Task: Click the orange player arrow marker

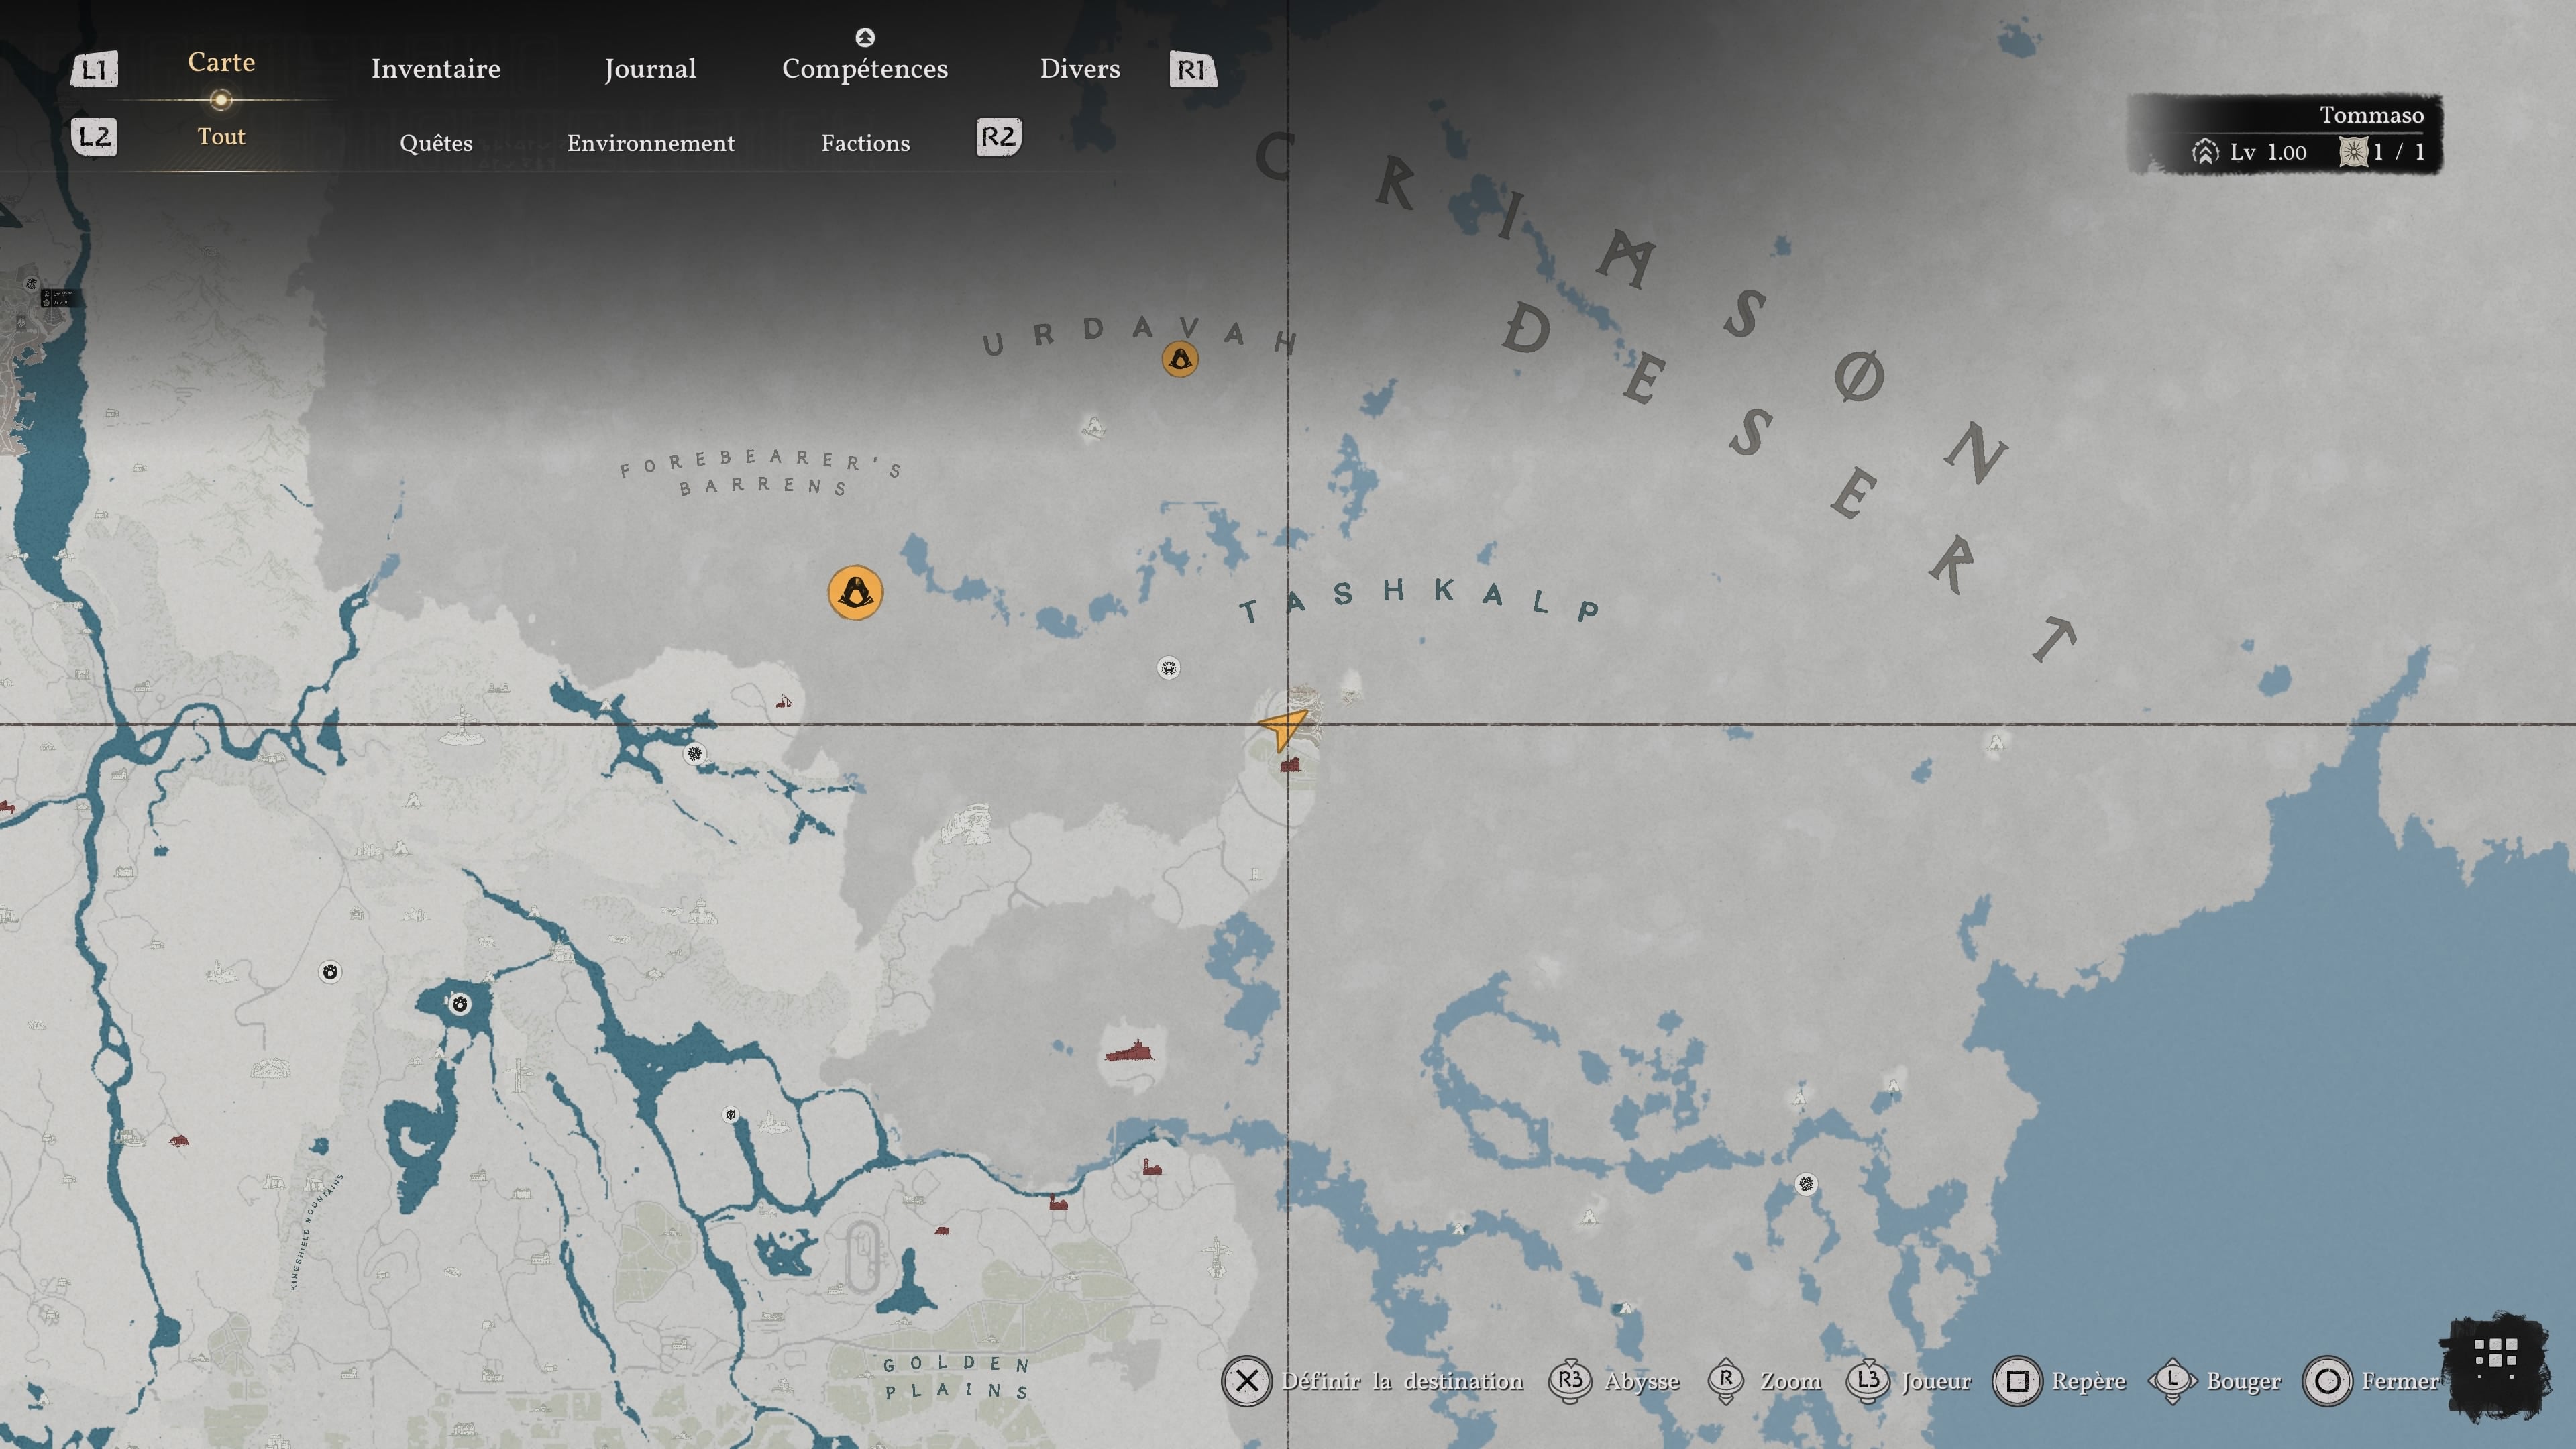Action: click(1283, 728)
